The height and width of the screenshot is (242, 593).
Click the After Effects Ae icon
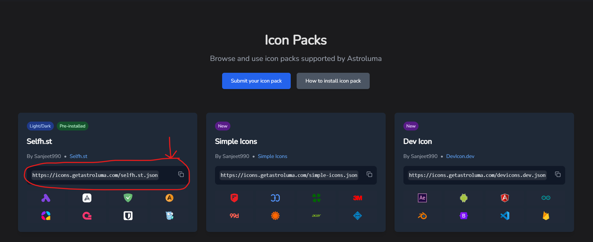pos(422,198)
